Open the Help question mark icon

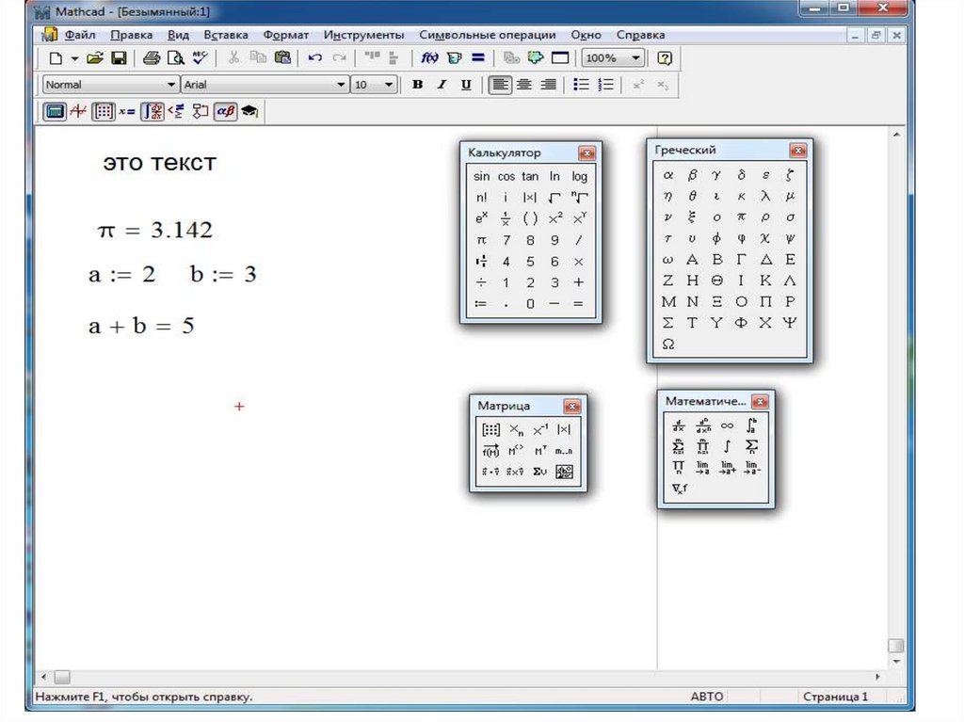(665, 58)
